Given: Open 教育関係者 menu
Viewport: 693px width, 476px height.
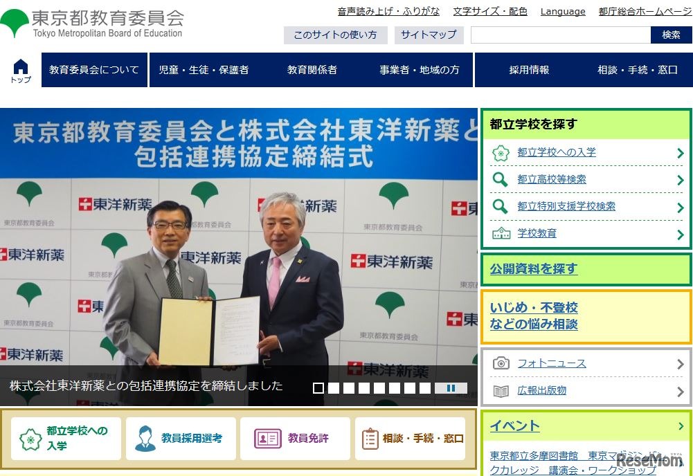Looking at the screenshot, I should pos(312,70).
